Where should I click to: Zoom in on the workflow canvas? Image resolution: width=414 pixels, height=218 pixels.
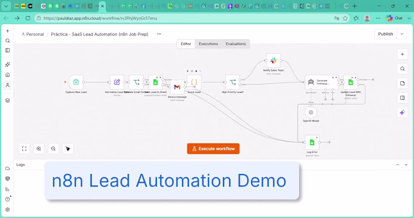tap(39, 149)
